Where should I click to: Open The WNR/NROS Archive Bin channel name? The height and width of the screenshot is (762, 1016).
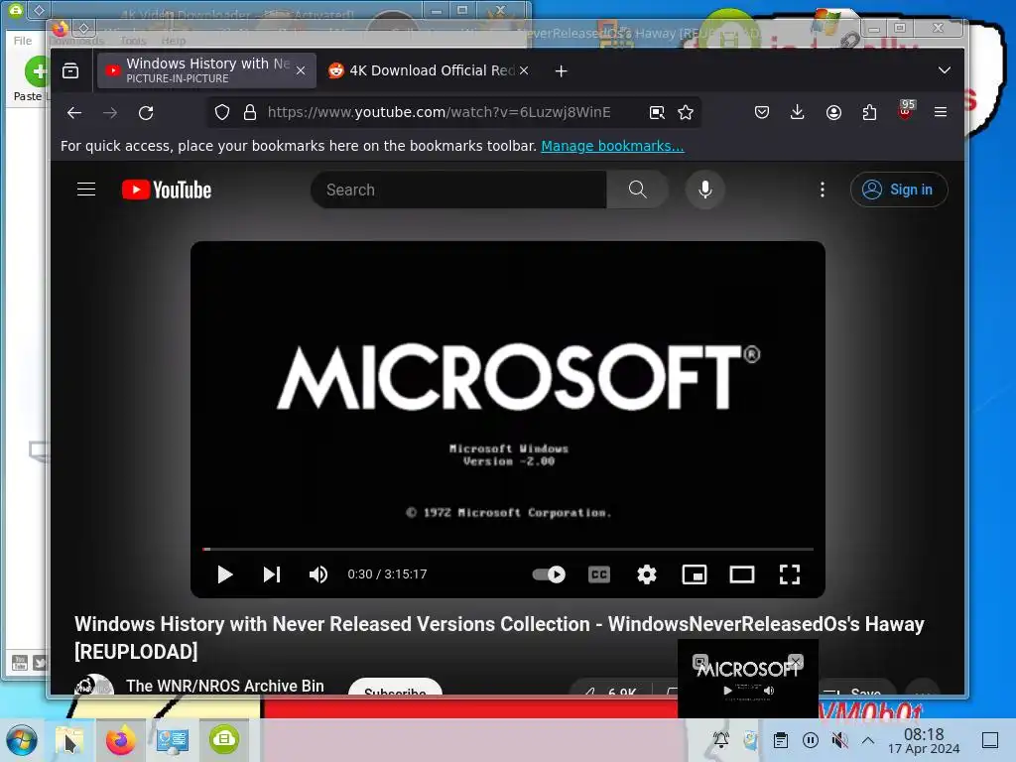point(225,686)
